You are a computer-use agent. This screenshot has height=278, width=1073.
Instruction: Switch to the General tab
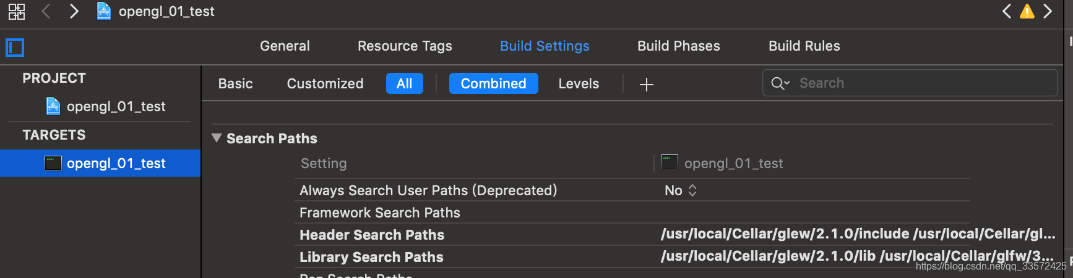click(285, 46)
